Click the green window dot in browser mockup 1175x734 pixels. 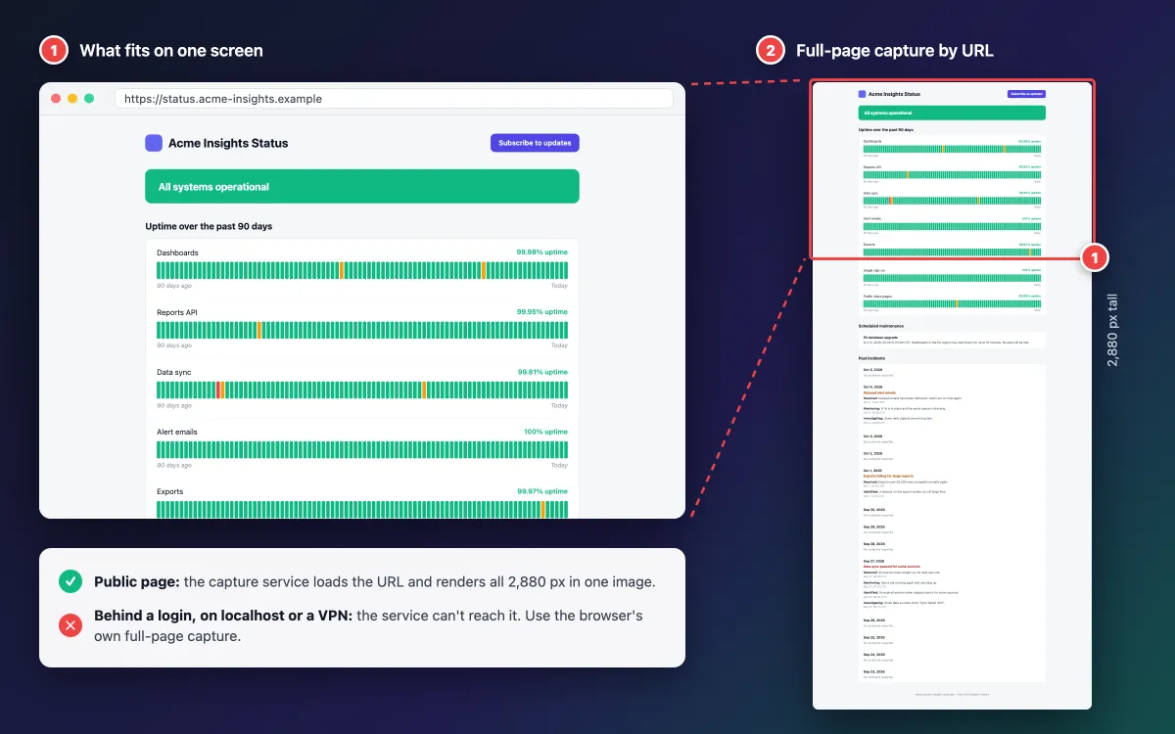(89, 99)
